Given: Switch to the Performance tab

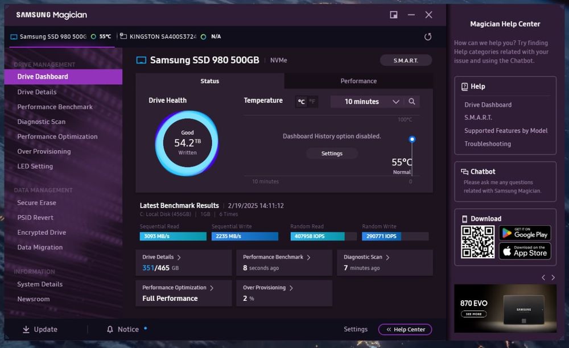Looking at the screenshot, I should tap(358, 81).
